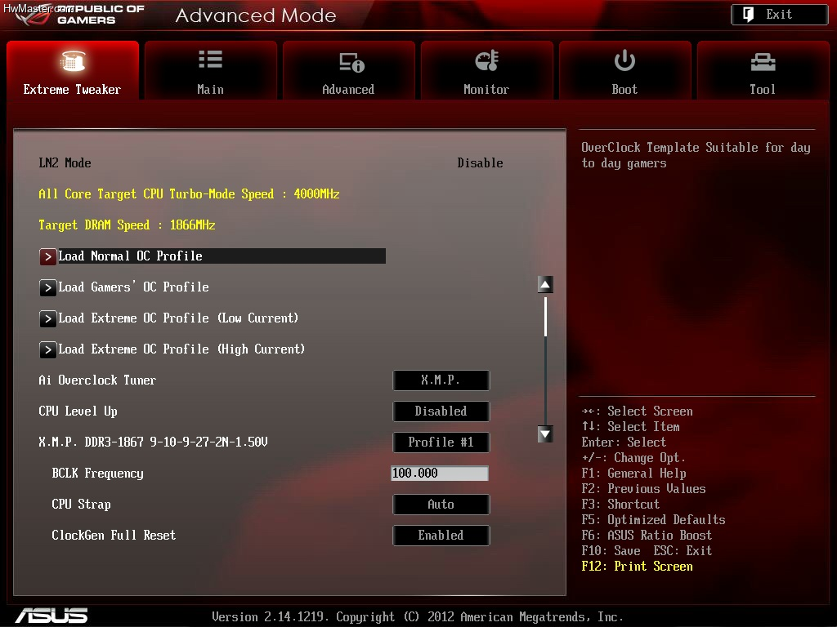This screenshot has width=837, height=627.
Task: Click the scroll down arrow
Action: [545, 434]
